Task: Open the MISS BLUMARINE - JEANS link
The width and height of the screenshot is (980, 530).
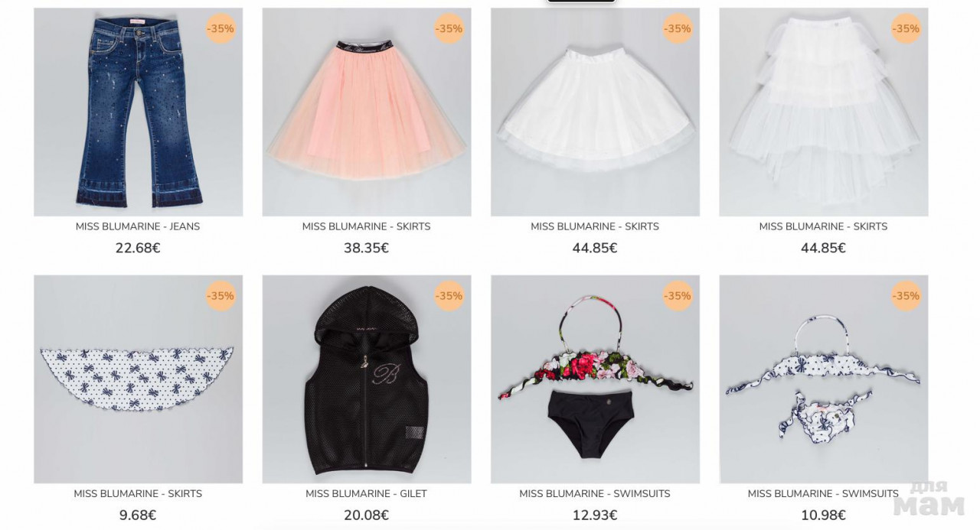Action: pos(138,226)
